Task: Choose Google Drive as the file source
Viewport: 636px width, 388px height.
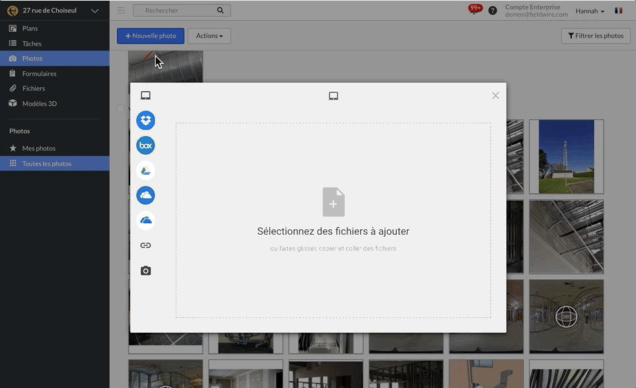Action: [146, 171]
